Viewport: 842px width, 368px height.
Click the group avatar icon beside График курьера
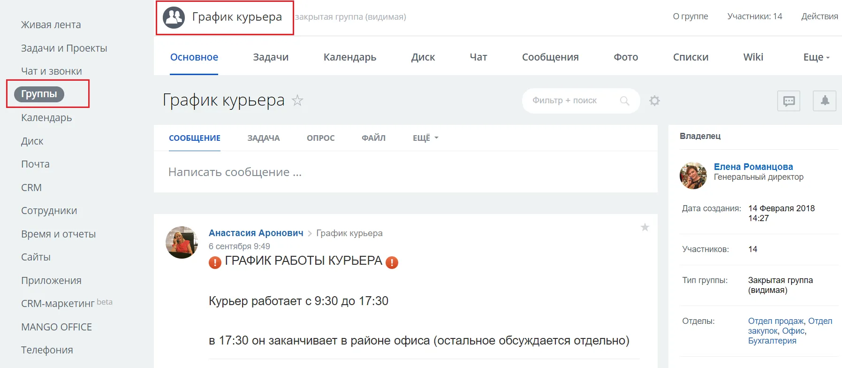click(174, 18)
